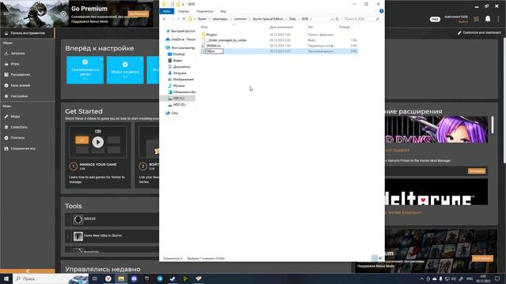Open the Windows Start menu
Viewport: 506px width, 284px height.
coord(6,278)
